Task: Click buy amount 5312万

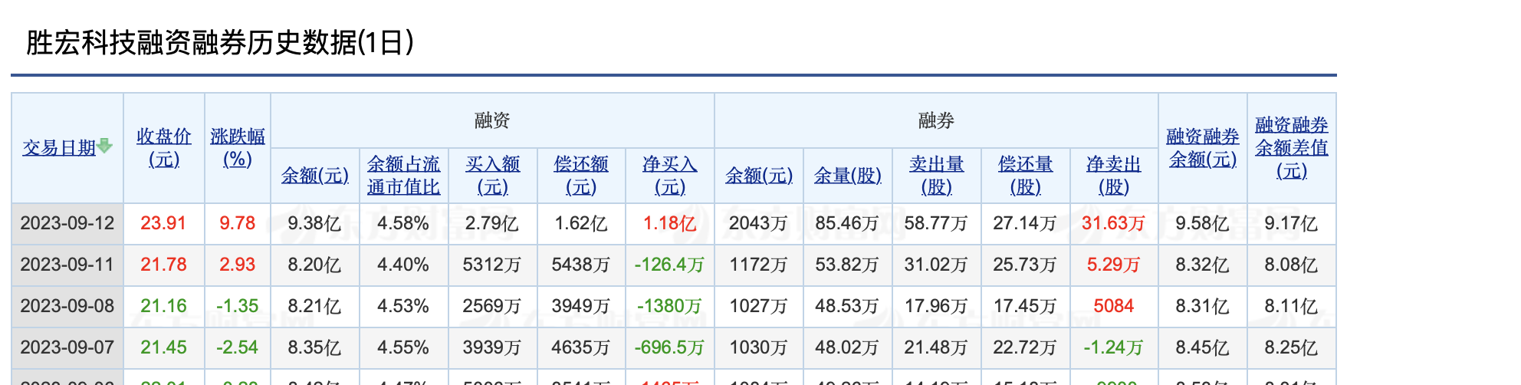Action: coord(492,265)
